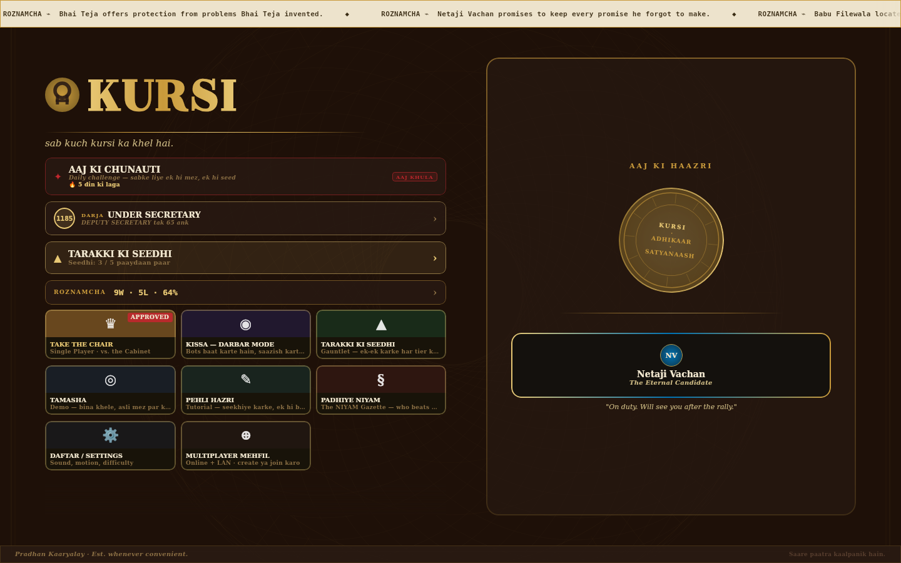The width and height of the screenshot is (901, 563).
Task: Click the Multiplayer Mehfil plus-circle icon
Action: tap(246, 435)
